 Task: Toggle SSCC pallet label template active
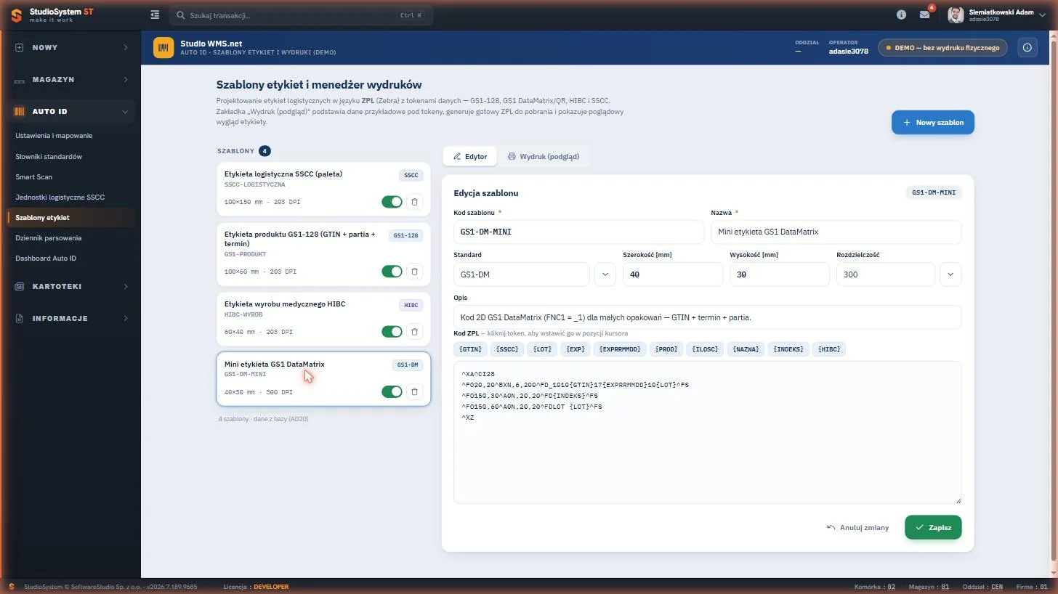click(x=392, y=202)
